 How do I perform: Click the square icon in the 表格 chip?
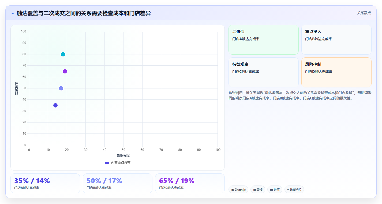pyautogui.click(x=254, y=190)
